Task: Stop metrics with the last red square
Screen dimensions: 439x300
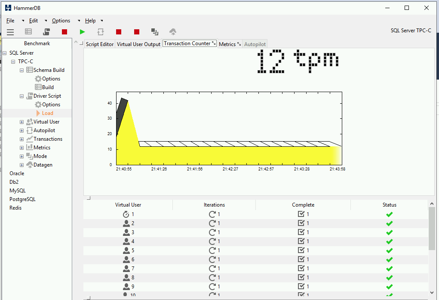Action: pos(137,32)
